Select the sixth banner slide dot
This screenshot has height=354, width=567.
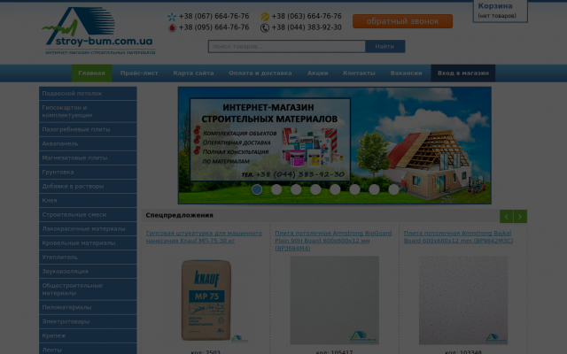tap(354, 189)
